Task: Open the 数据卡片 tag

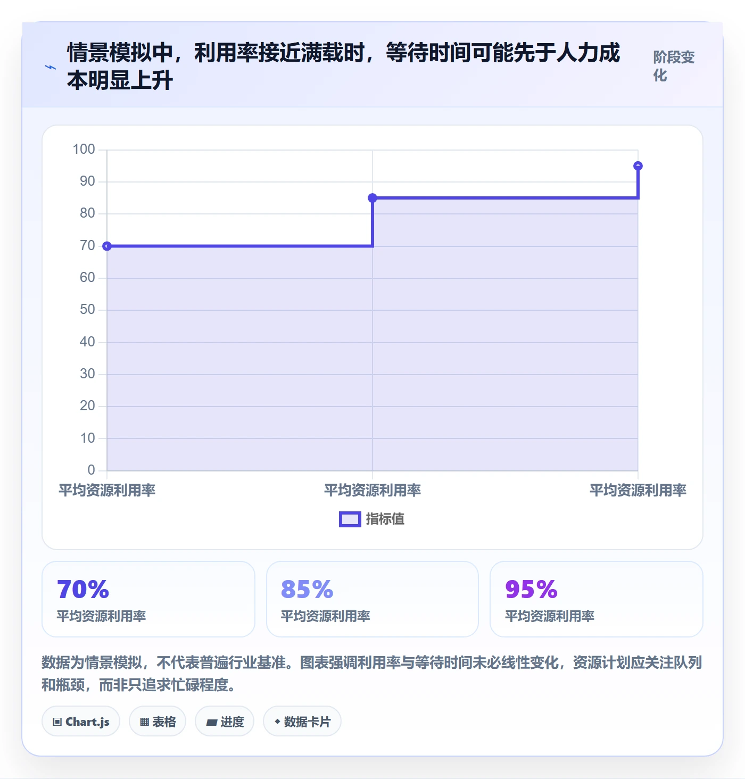Action: [x=302, y=722]
